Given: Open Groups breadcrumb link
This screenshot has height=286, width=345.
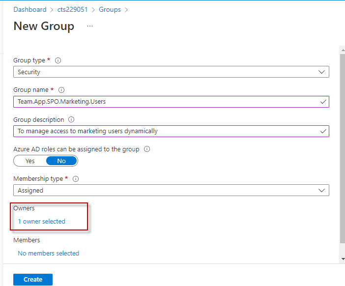Looking at the screenshot, I should click(x=110, y=9).
